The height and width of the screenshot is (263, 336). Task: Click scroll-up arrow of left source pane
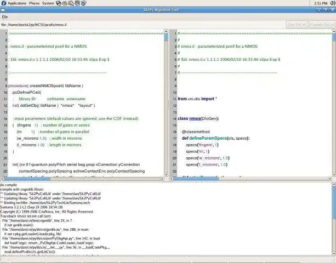[166, 31]
